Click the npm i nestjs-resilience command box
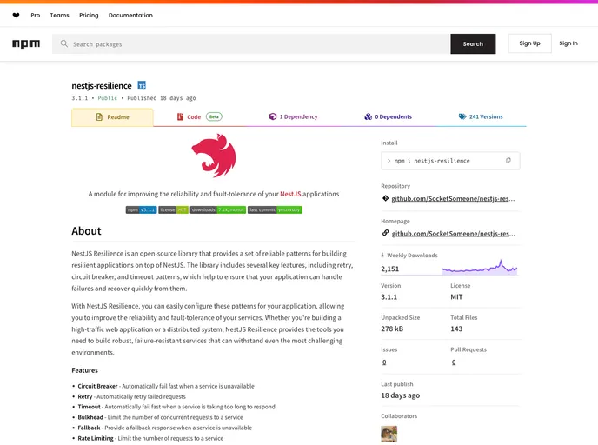Image resolution: width=598 pixels, height=445 pixels. [x=450, y=161]
